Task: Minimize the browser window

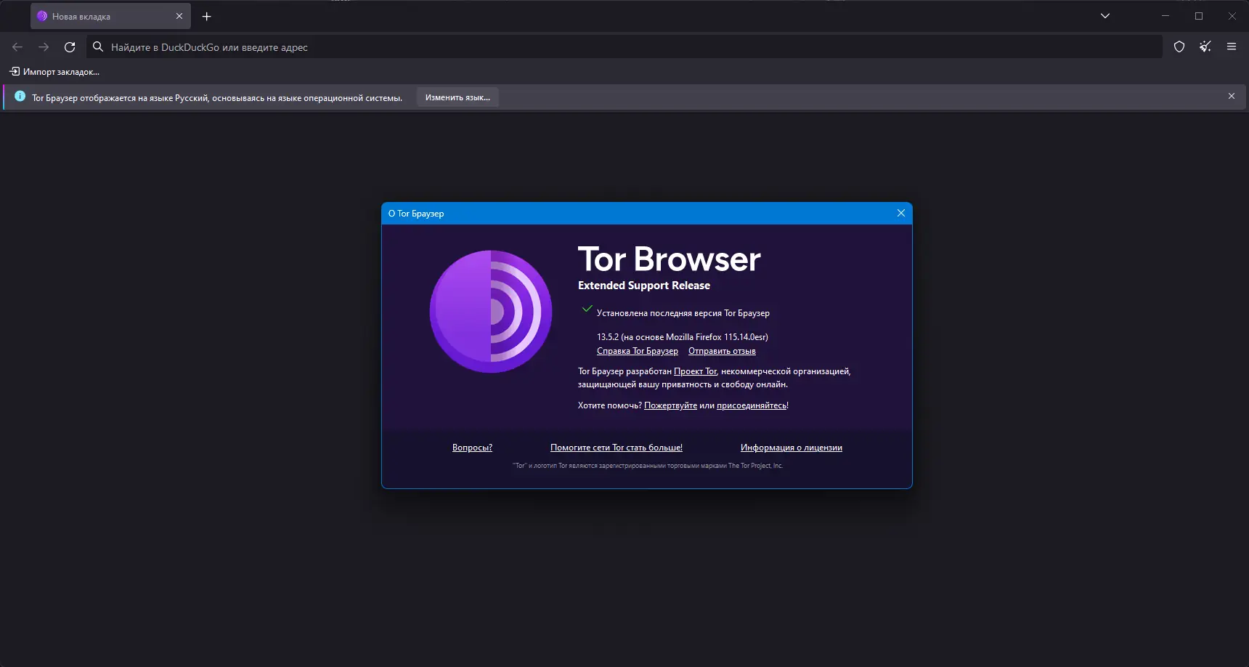Action: (1165, 16)
